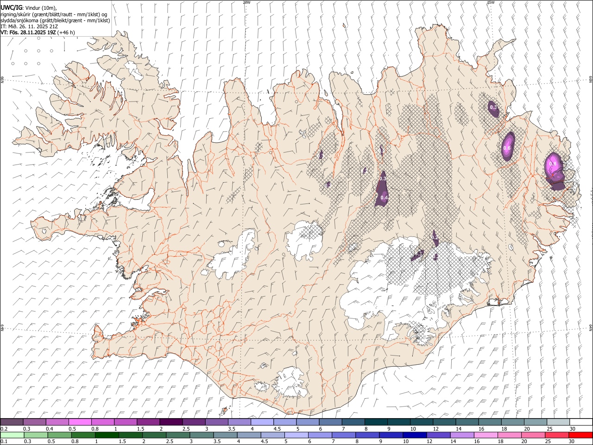
Task: Click the 4.5 tick label under upper legend
Action: click(277, 429)
